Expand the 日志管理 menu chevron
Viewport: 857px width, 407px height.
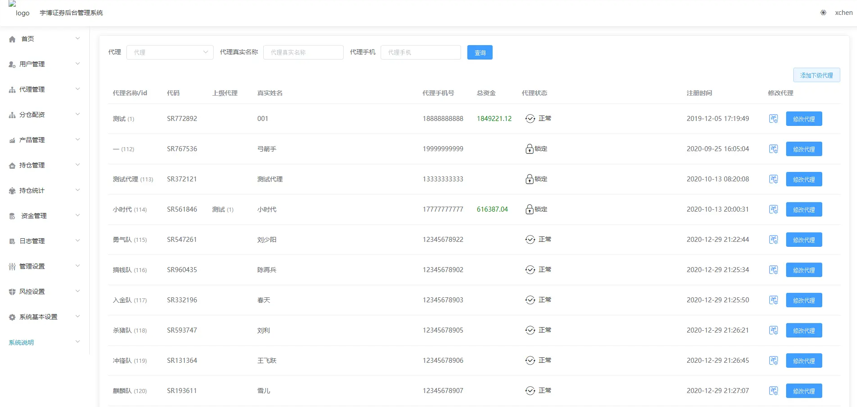78,240
